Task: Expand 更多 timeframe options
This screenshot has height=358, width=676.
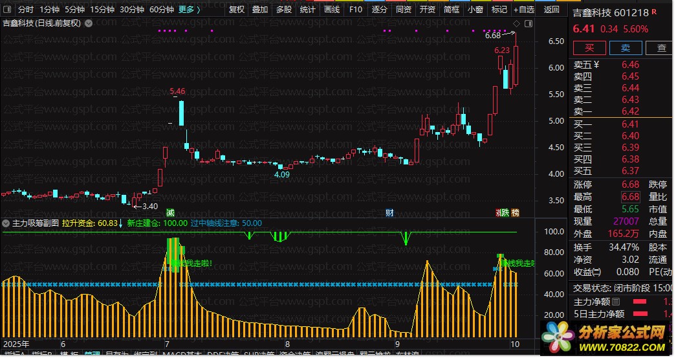Action: pos(190,10)
